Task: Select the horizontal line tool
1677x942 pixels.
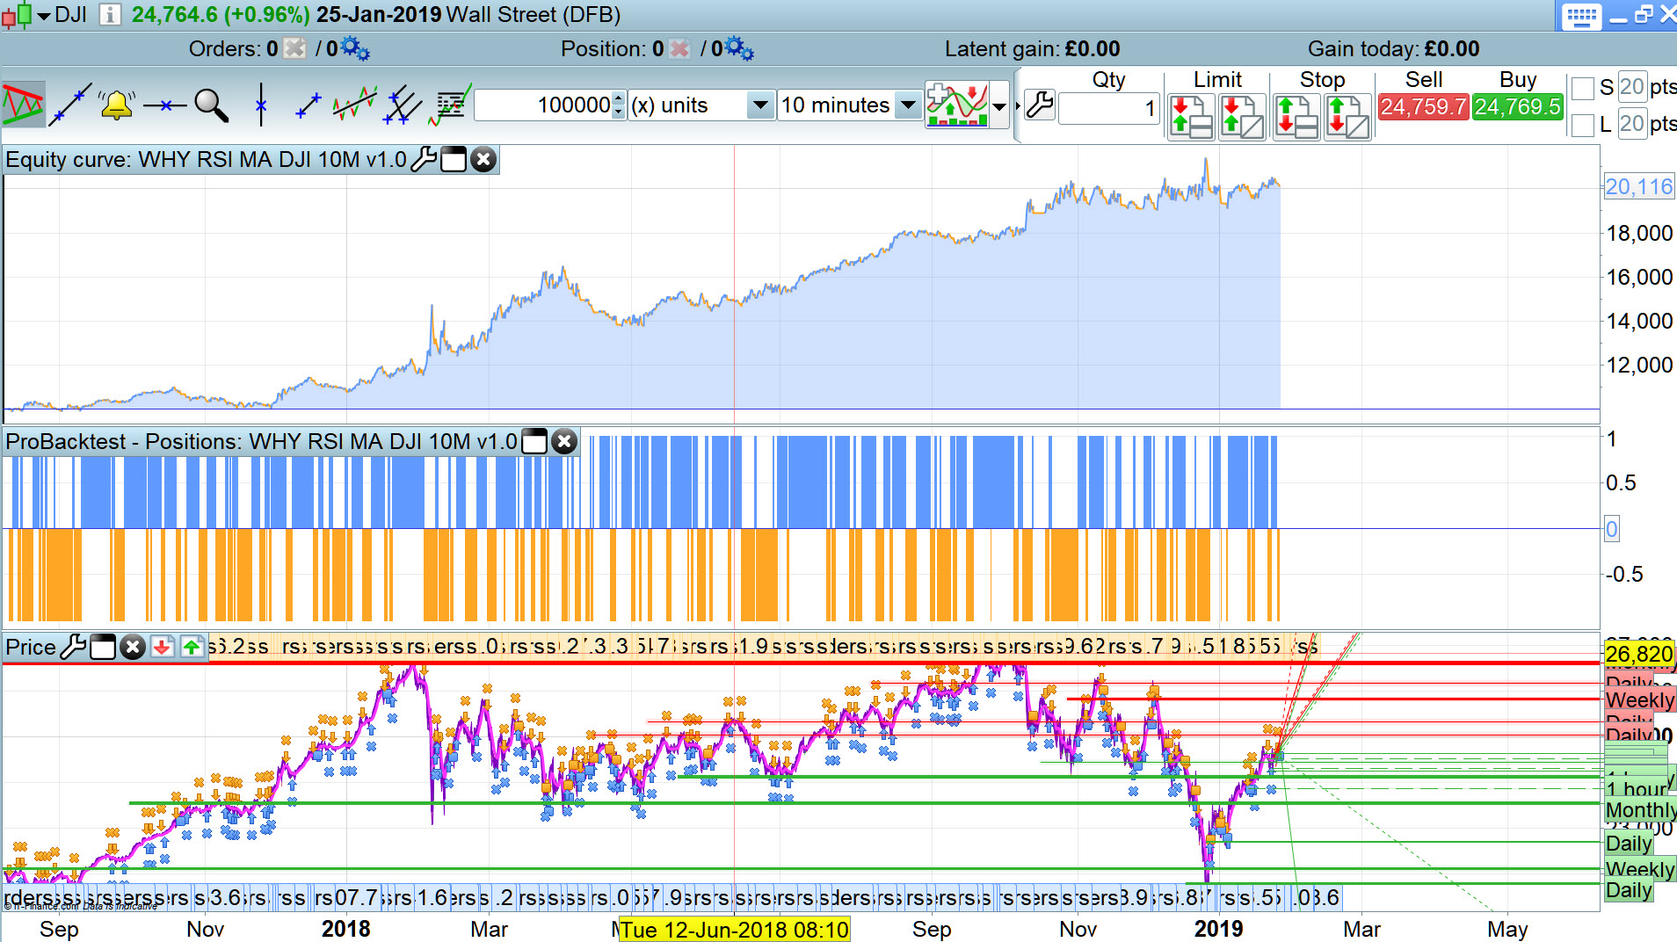Action: click(x=164, y=105)
